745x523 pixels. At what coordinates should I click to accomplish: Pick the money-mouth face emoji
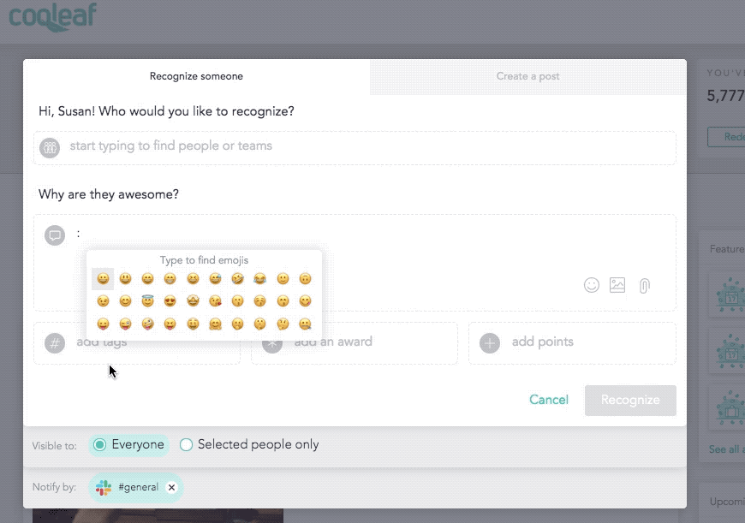[x=193, y=324]
